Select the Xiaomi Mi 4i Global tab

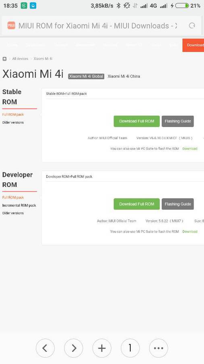coord(86,76)
